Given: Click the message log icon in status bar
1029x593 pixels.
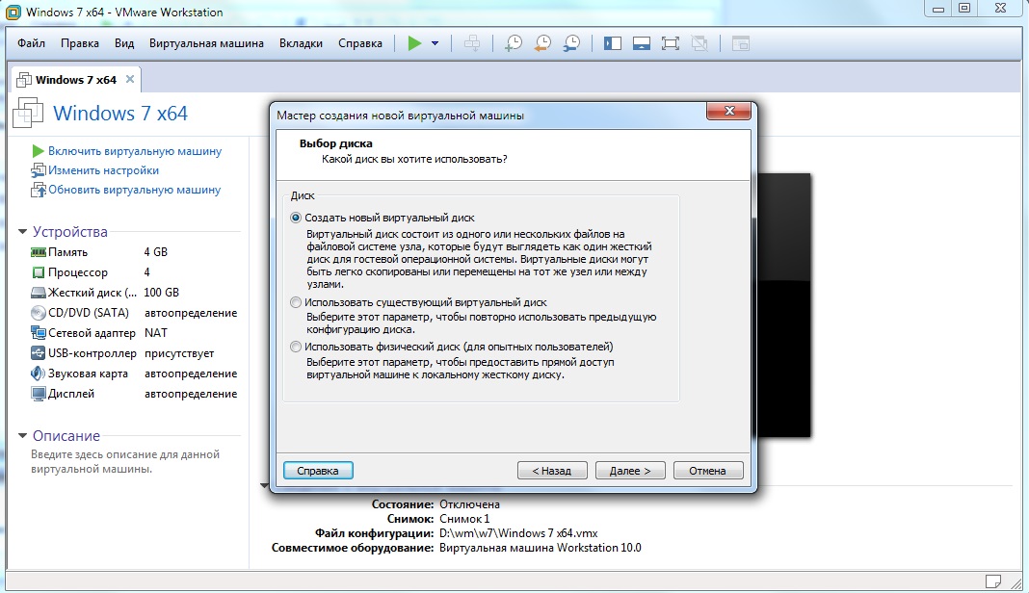Looking at the screenshot, I should (993, 581).
